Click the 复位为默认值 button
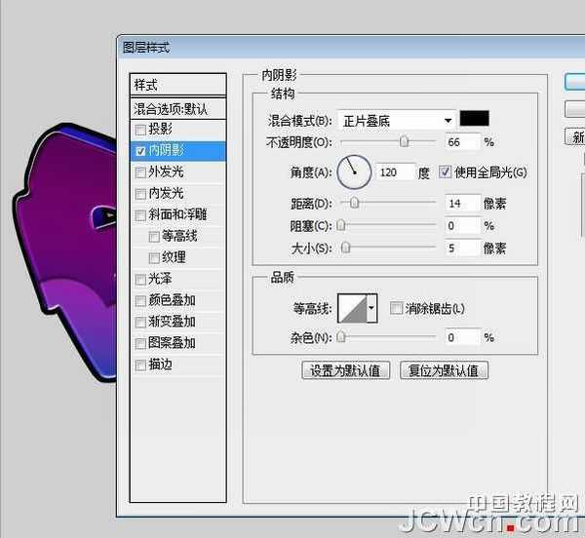585x538 pixels. tap(445, 370)
